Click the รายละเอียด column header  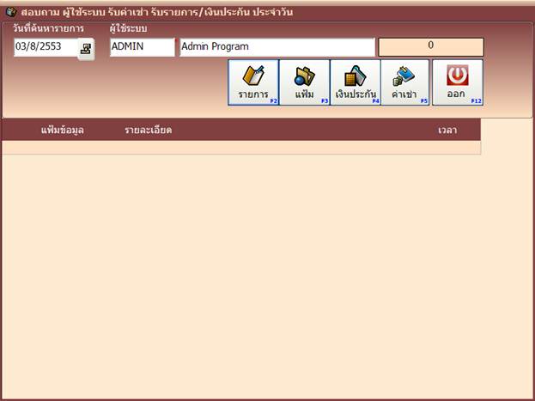[149, 131]
